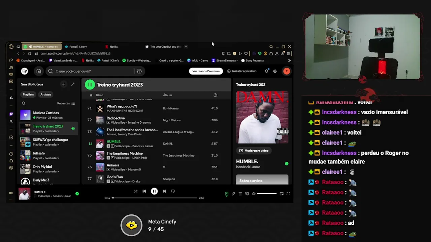Mute audio with the speaker icon
The width and height of the screenshot is (431, 242).
254,194
